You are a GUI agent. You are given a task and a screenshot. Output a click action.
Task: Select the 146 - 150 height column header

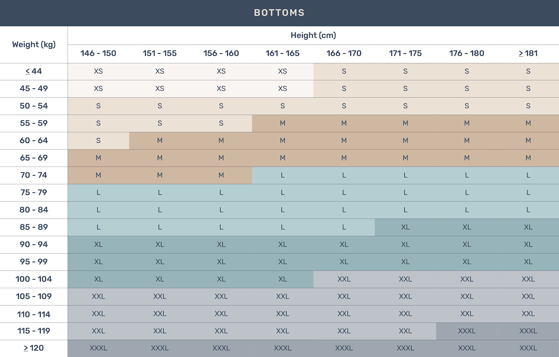pyautogui.click(x=98, y=53)
